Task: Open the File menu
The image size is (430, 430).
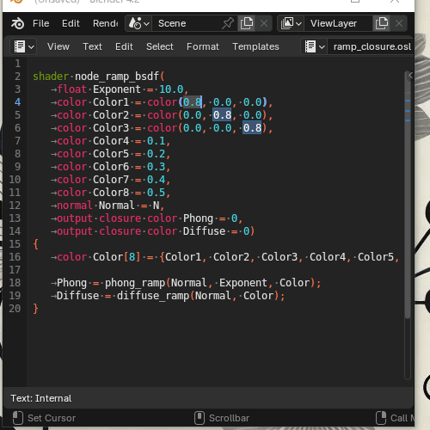Action: pos(40,23)
